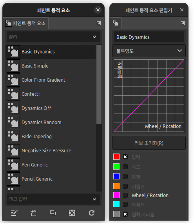Click the Basic Dynamics icon in list
Viewport: 194px width, 223px height.
click(13, 51)
